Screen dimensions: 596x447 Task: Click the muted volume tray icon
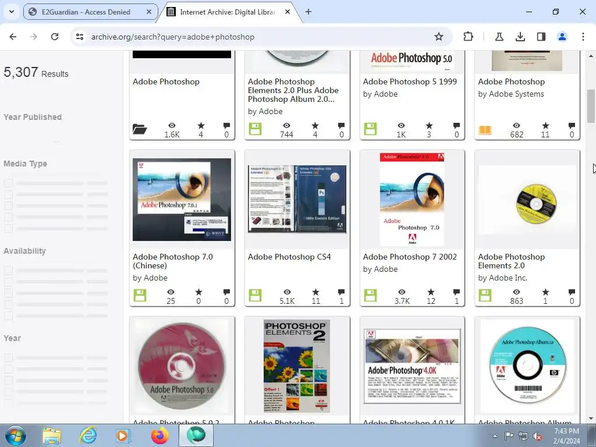(537, 436)
